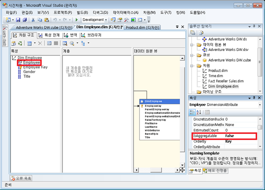This screenshot has width=265, height=190.
Task: Open the 오류 목록 panel tab
Action: pos(21,178)
